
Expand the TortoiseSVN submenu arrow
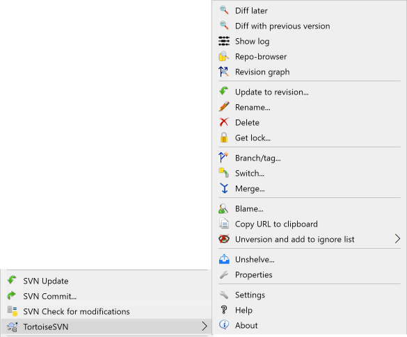205,327
